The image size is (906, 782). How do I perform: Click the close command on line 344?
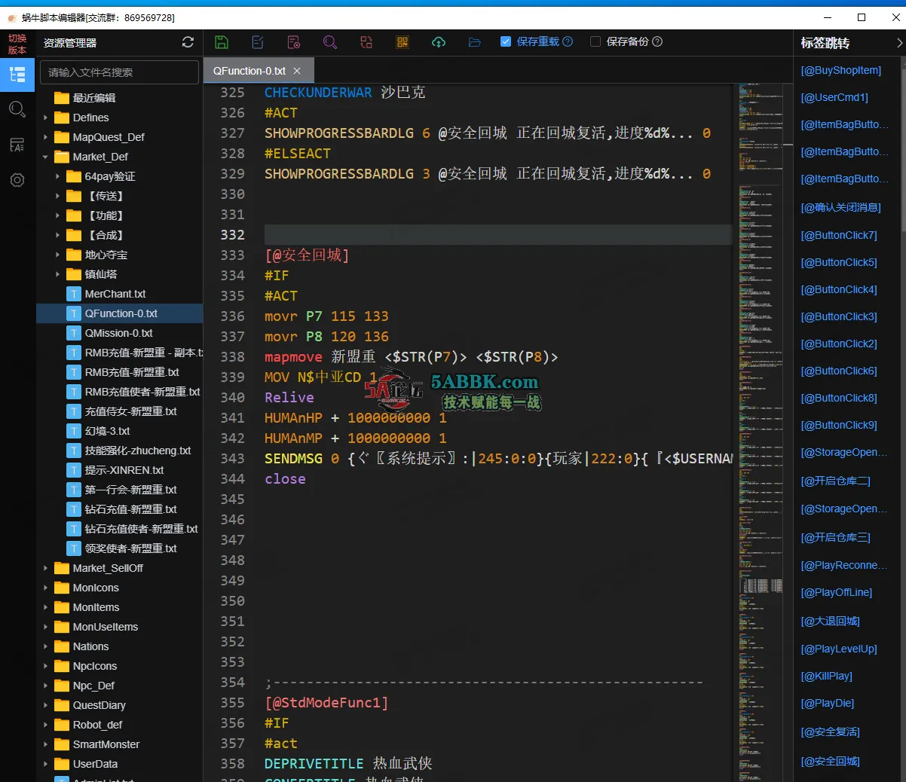pyautogui.click(x=285, y=479)
